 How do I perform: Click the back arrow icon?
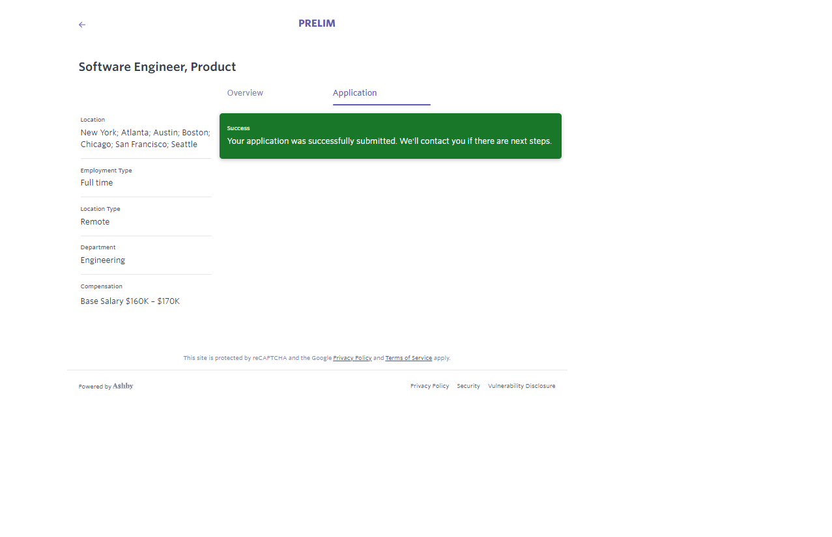point(82,25)
